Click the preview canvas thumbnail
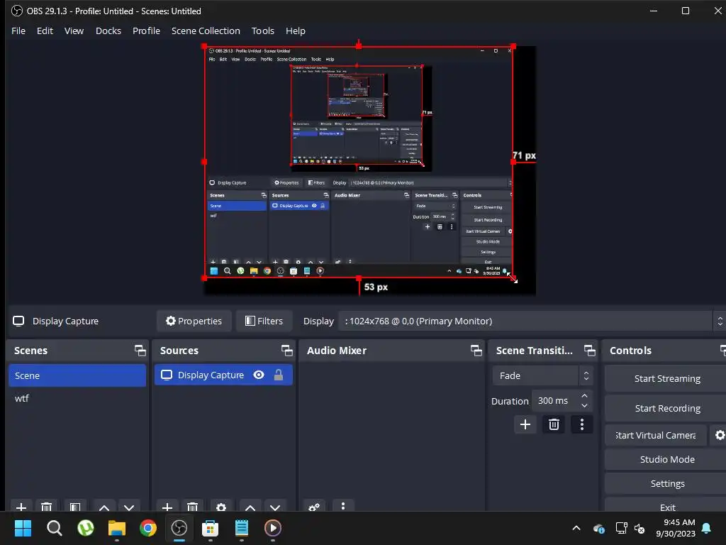Image resolution: width=726 pixels, height=545 pixels. click(x=359, y=163)
